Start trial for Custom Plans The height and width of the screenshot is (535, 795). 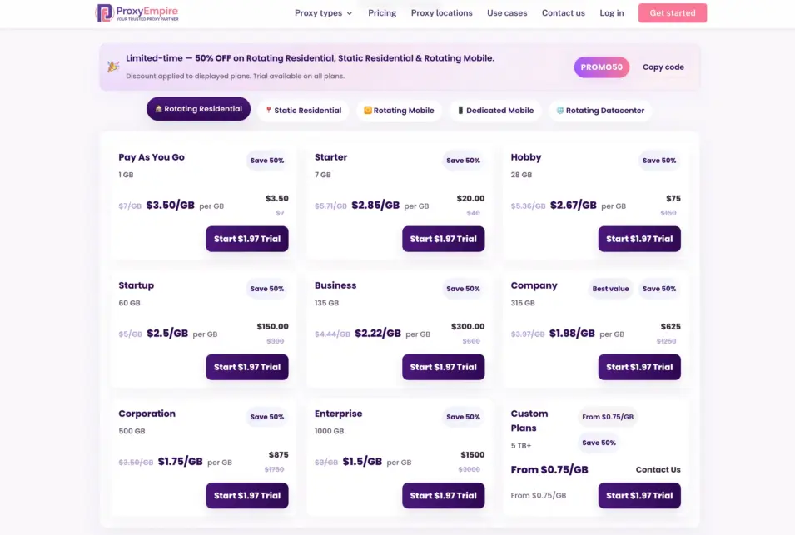coord(639,496)
